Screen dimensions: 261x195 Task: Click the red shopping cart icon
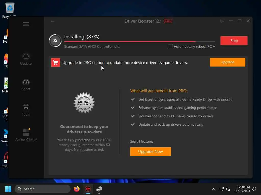pyautogui.click(x=55, y=62)
